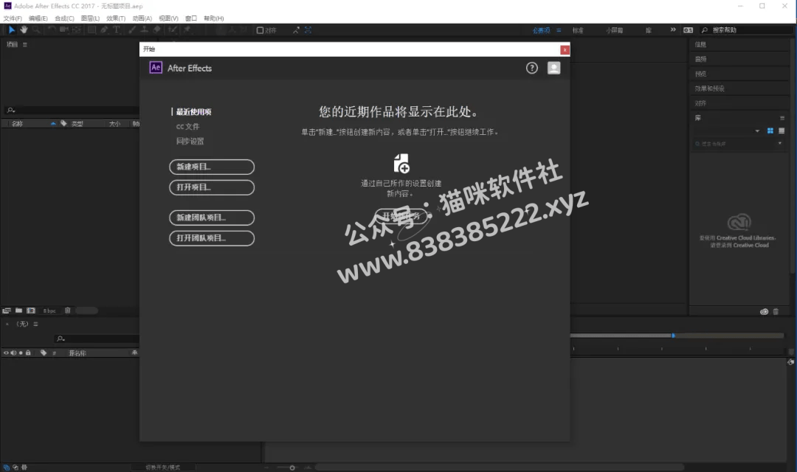This screenshot has width=797, height=472.
Task: Switch Libraries panel to grid view
Action: [770, 131]
